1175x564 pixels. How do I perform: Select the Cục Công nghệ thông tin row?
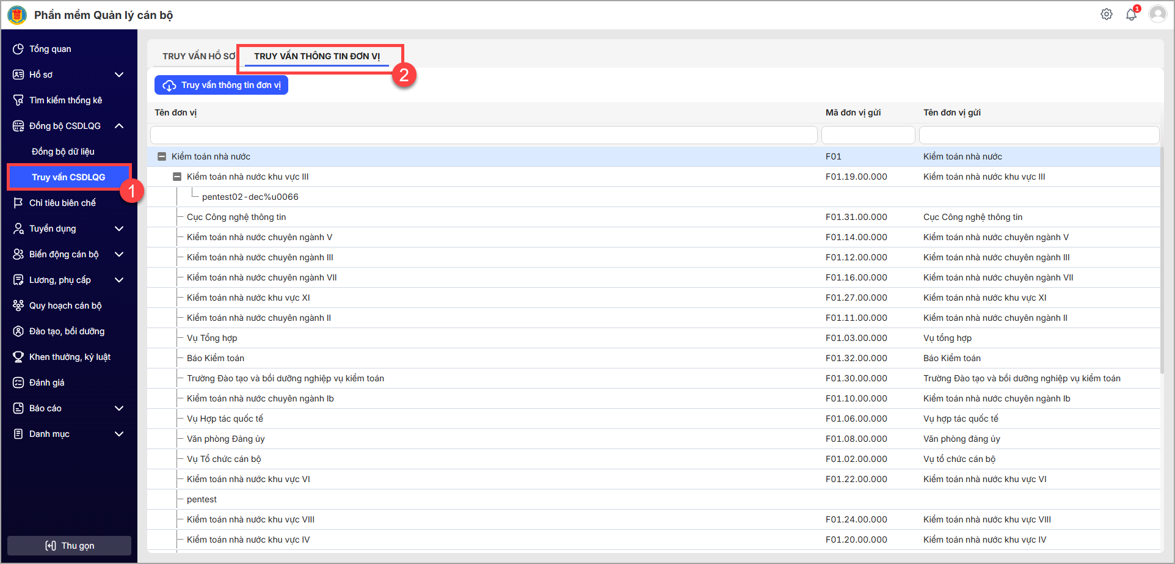click(x=236, y=217)
